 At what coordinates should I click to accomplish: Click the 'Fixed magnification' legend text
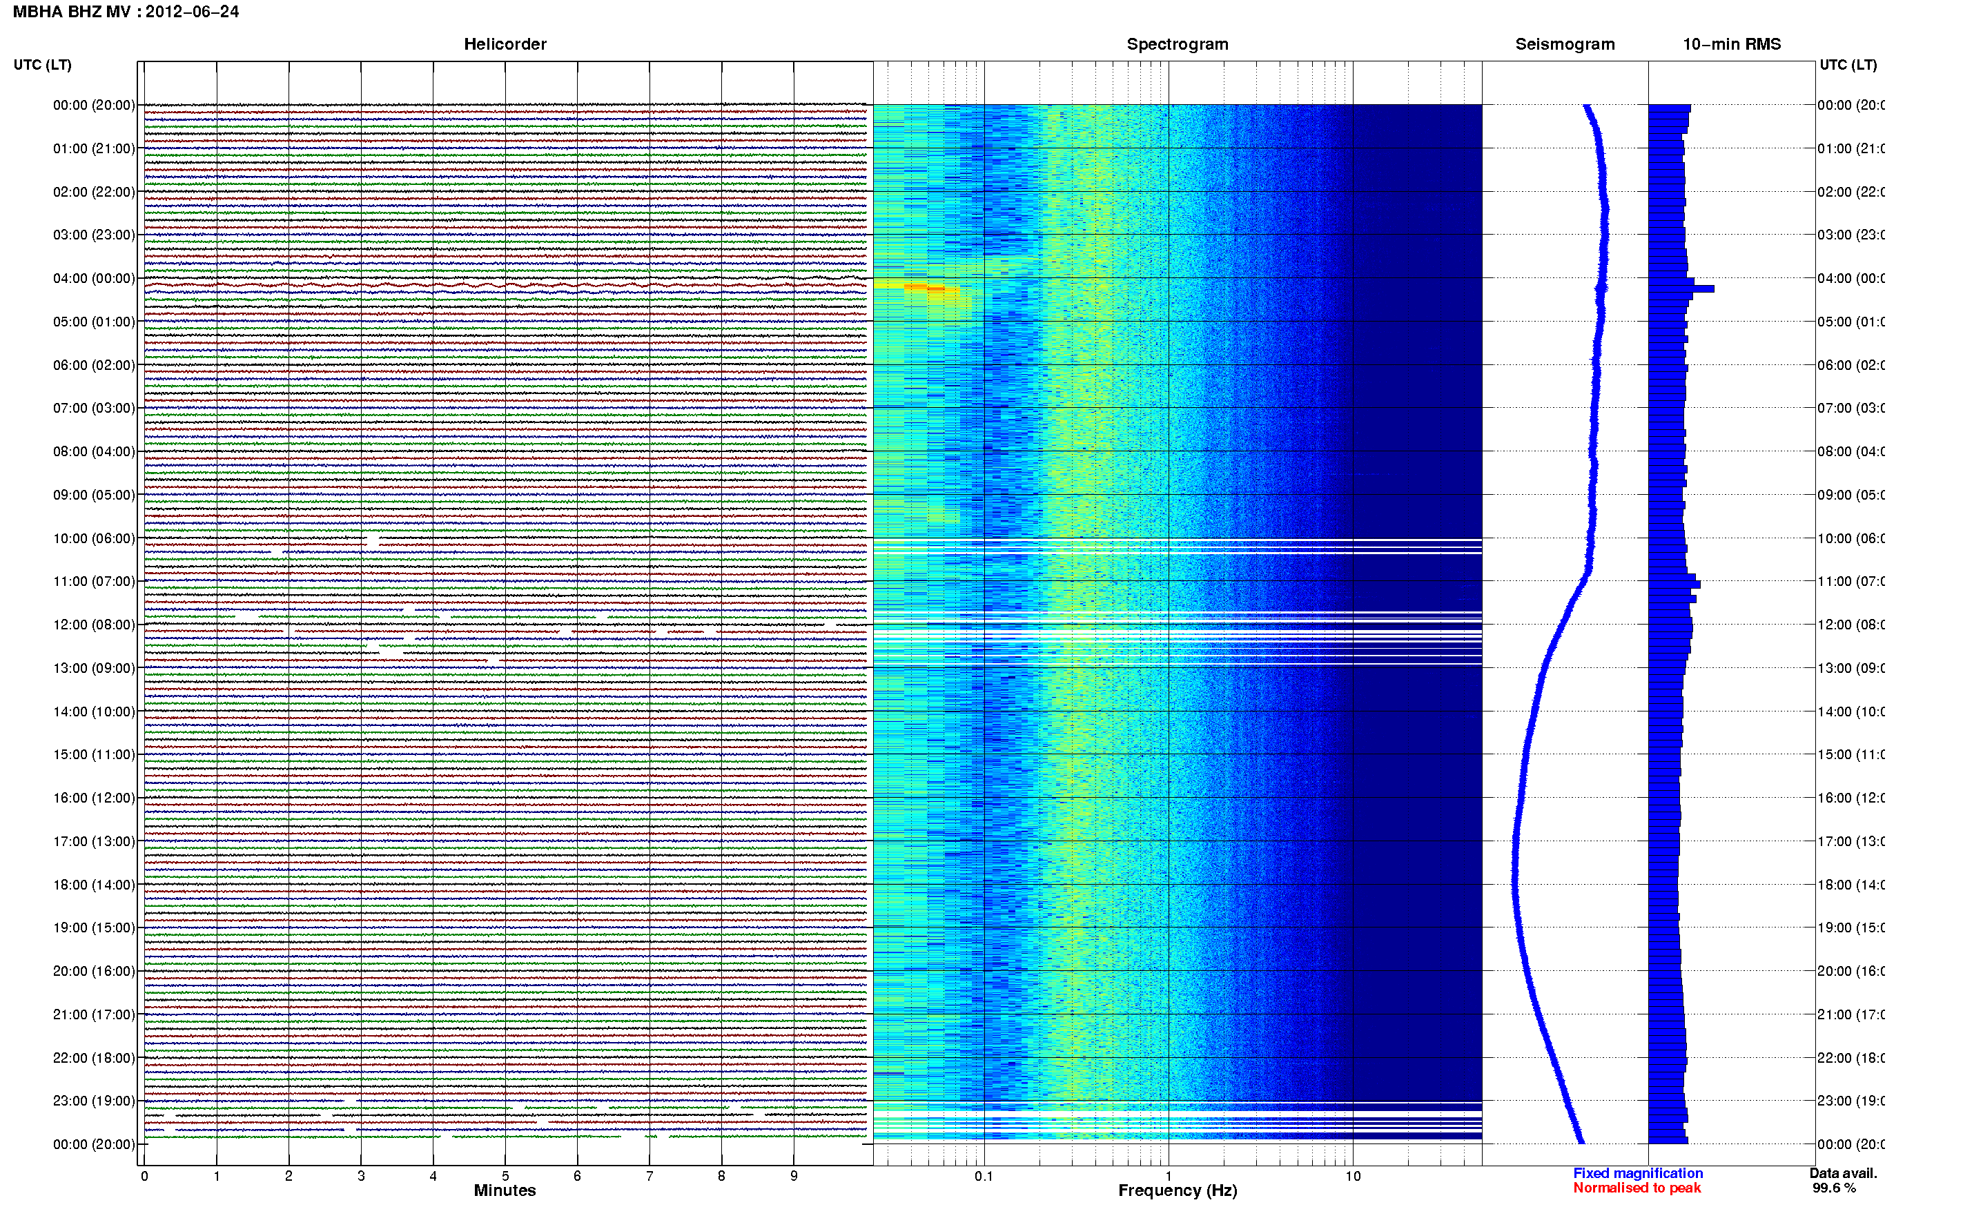click(x=1638, y=1173)
